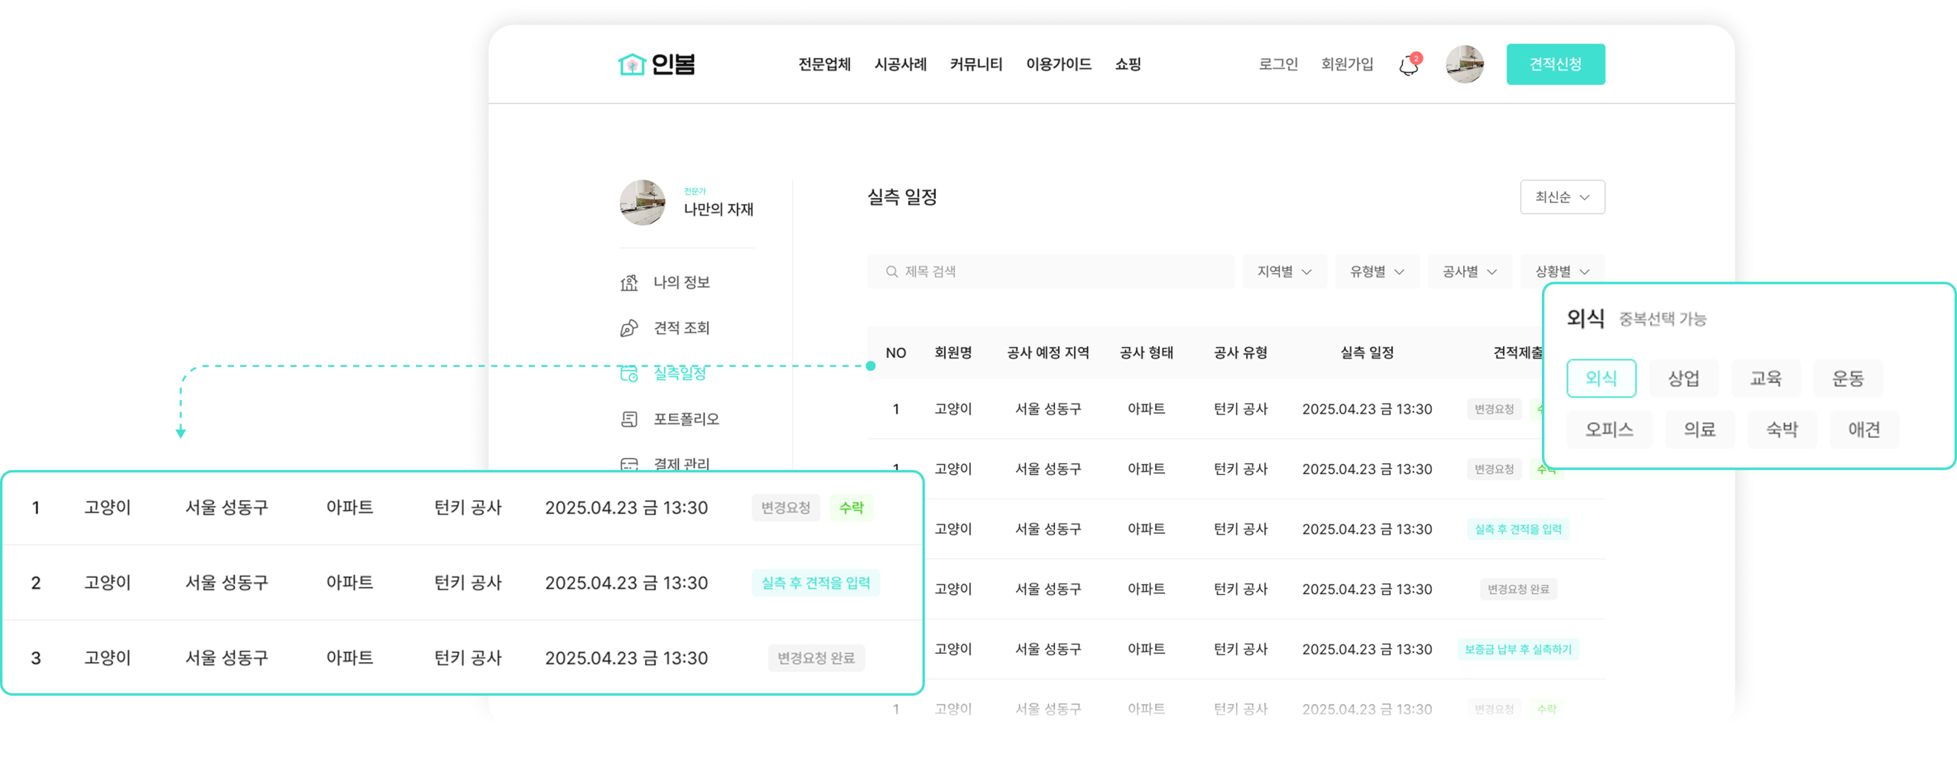Click the 견적 조회 sidebar icon
This screenshot has height=763, width=1957.
click(629, 328)
